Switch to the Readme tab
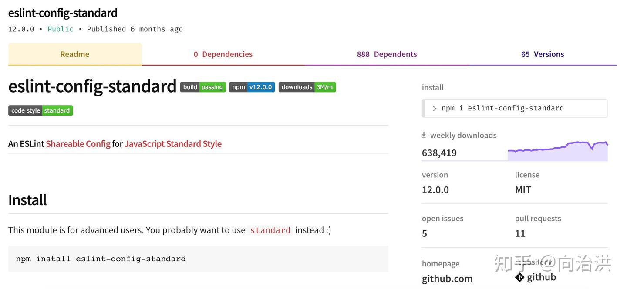 (75, 54)
